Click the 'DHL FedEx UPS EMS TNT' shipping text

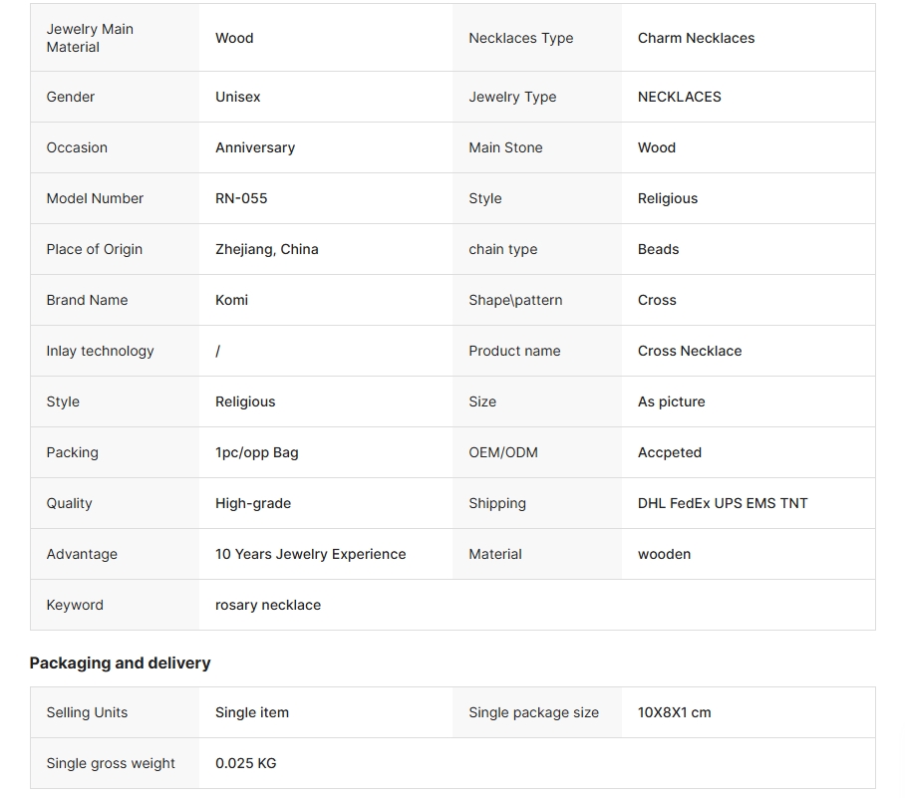click(723, 503)
